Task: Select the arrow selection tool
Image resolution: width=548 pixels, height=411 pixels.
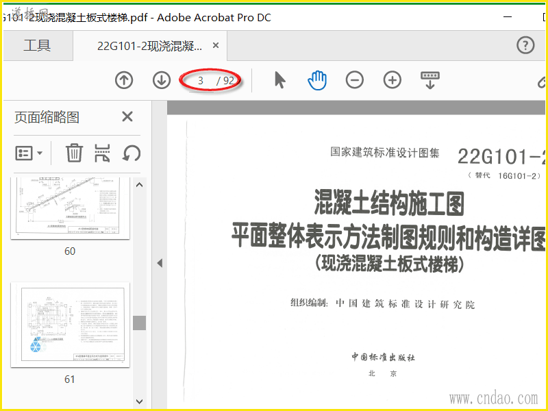Action: 280,80
